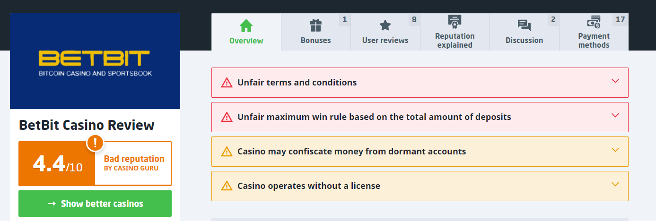Click the certificate icon for Reputation explained
The image size is (656, 221).
[x=455, y=21]
